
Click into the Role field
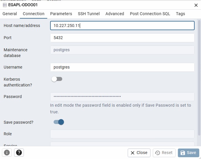coord(122,134)
